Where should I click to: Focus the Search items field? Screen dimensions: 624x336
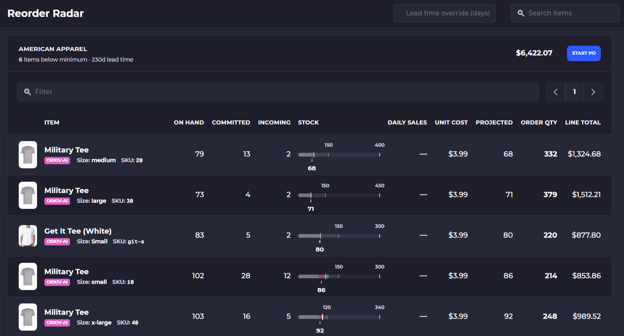[x=565, y=13]
